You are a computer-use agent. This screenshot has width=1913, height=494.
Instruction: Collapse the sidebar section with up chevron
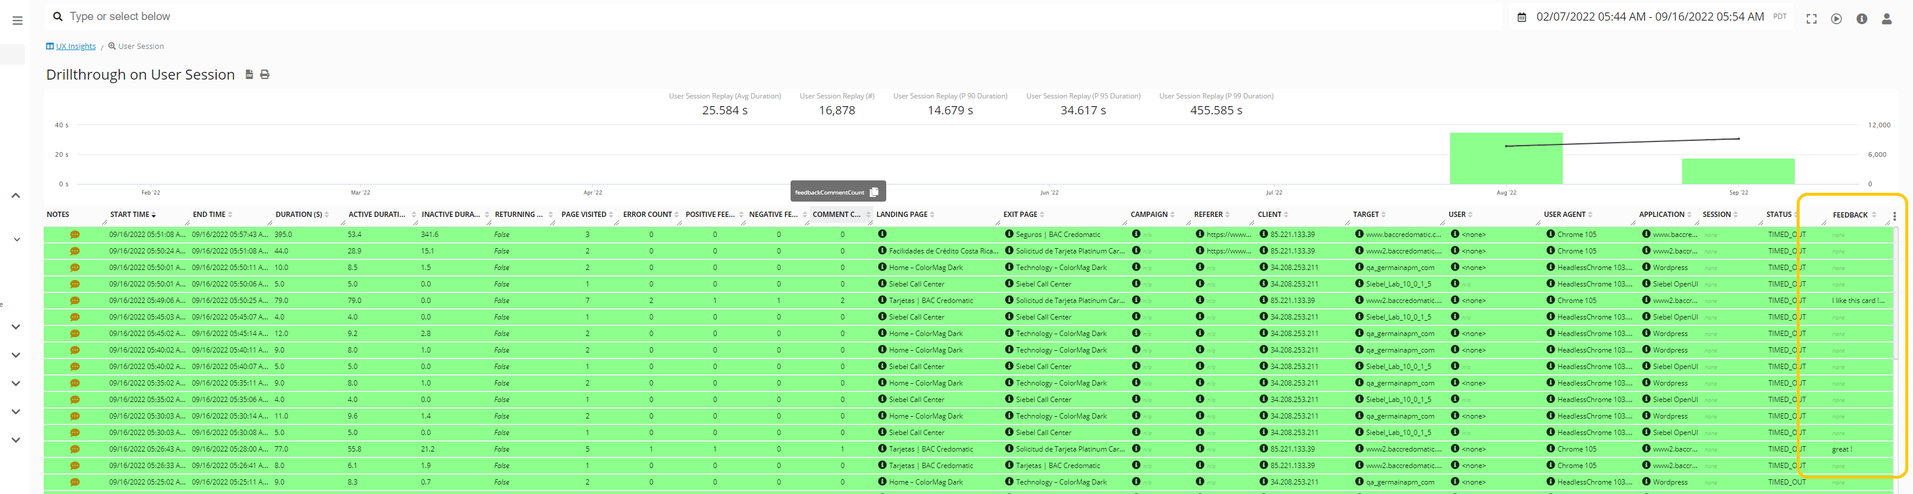[x=15, y=196]
